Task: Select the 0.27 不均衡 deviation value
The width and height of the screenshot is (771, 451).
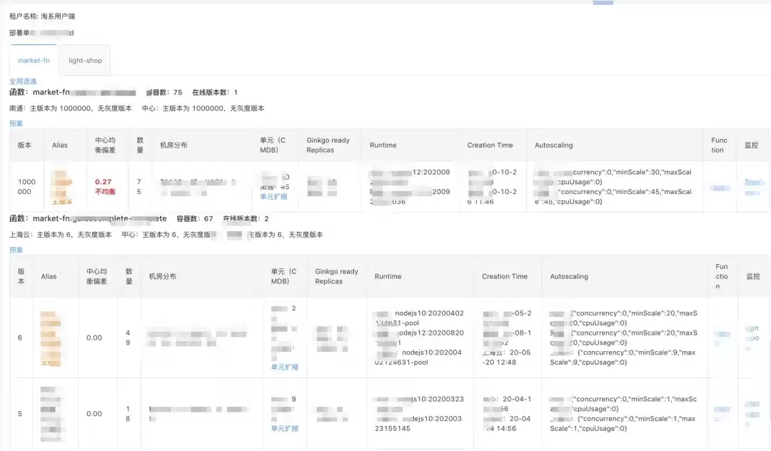Action: pos(105,187)
